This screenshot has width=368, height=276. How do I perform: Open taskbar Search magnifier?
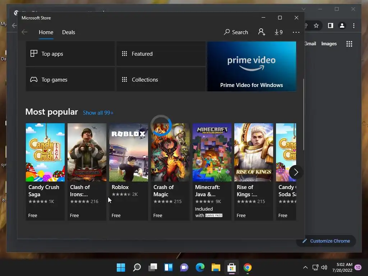[x=137, y=267]
